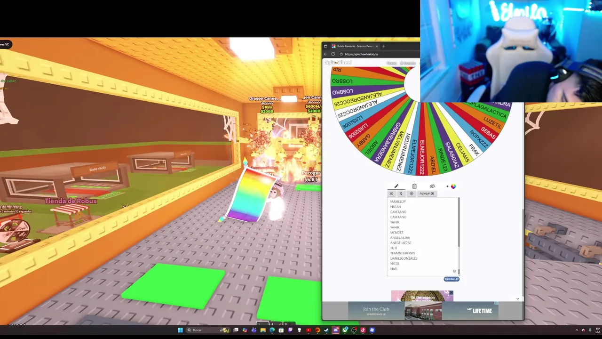
Task: Open wheel settings gear button
Action: 411,194
